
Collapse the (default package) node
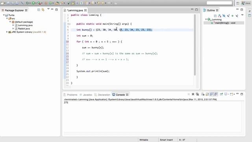click(x=10, y=22)
